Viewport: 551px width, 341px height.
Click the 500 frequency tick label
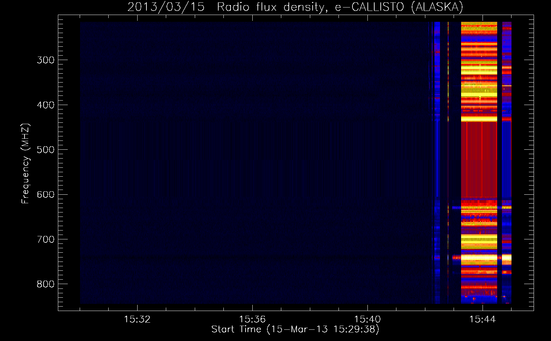pos(46,150)
